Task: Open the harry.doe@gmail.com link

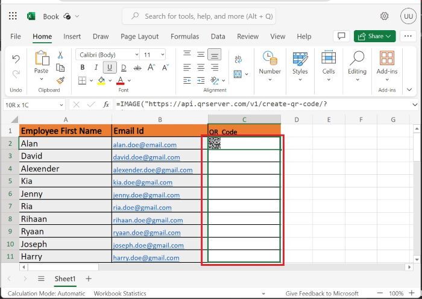Action: coord(146,258)
